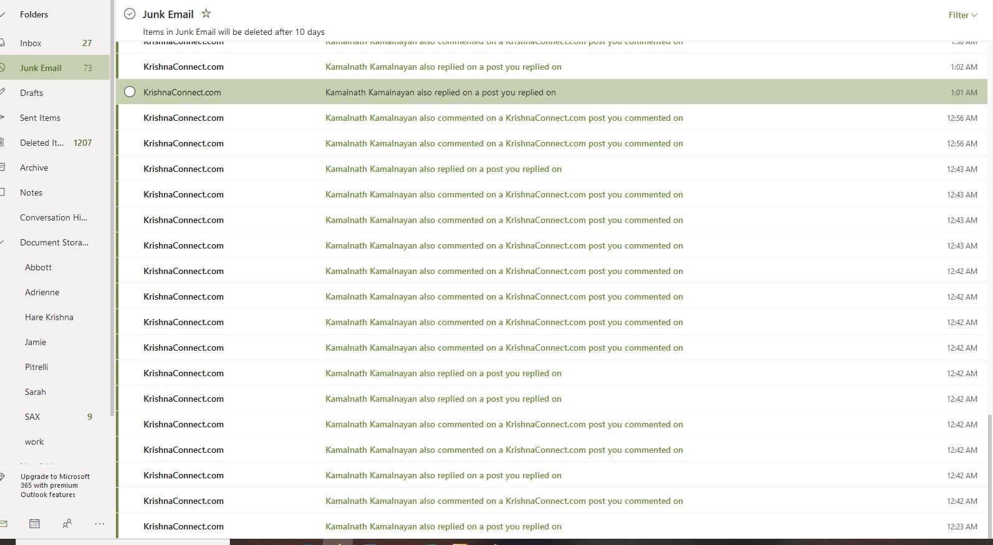Open the Inbox folder

click(55, 43)
